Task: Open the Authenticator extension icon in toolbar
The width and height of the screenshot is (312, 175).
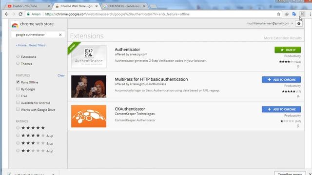Action: pyautogui.click(x=302, y=14)
